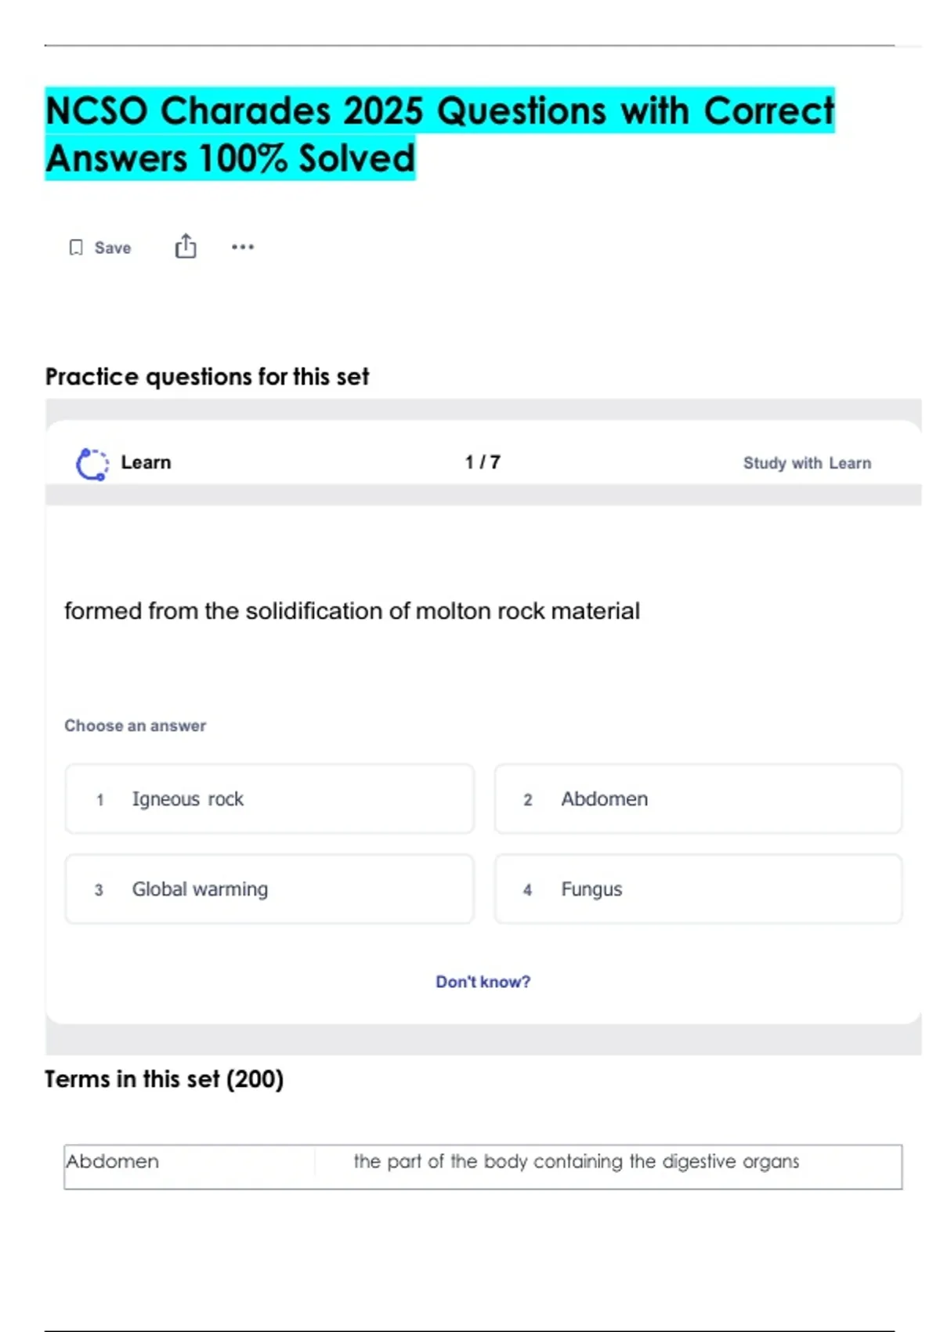Click the "Learn" label beside the icon

(x=146, y=462)
